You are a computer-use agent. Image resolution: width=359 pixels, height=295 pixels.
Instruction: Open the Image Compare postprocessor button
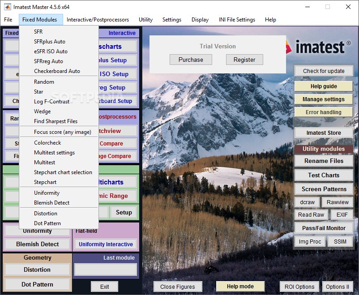pyautogui.click(x=117, y=156)
